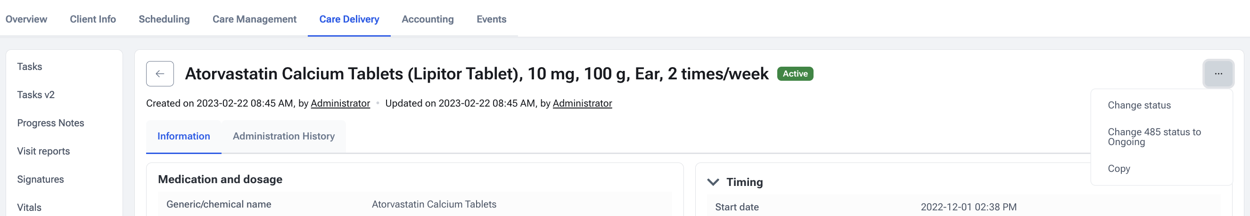This screenshot has height=216, width=1250.
Task: Select Change status from the menu
Action: pyautogui.click(x=1139, y=105)
